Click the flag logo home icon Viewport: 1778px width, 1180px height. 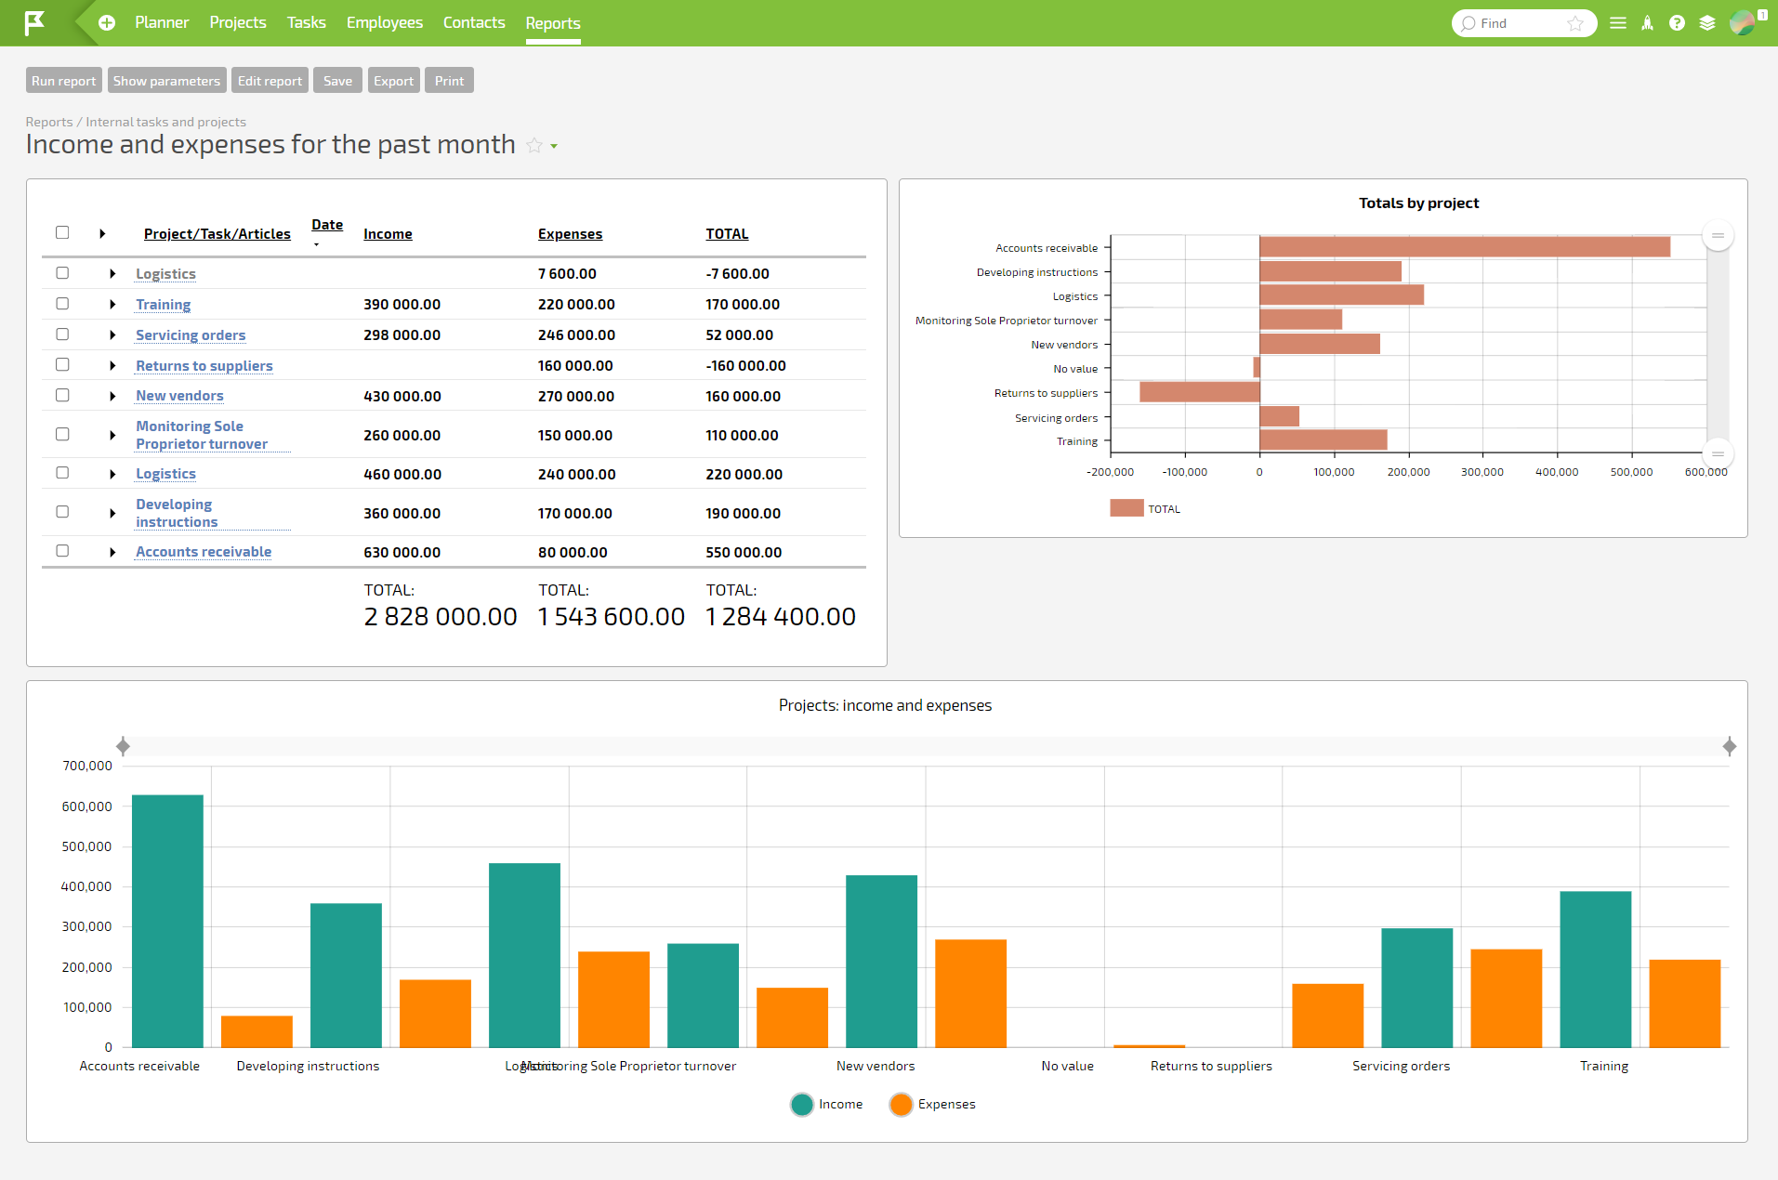[x=34, y=22]
